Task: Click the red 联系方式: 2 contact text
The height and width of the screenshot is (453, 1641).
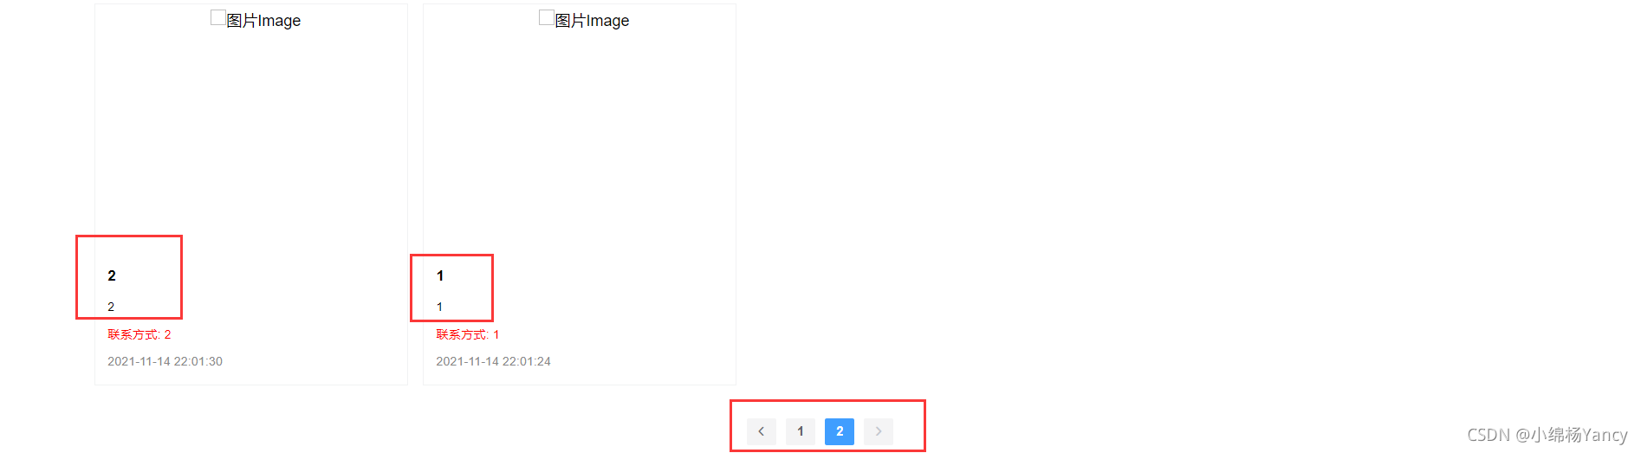Action: point(139,334)
